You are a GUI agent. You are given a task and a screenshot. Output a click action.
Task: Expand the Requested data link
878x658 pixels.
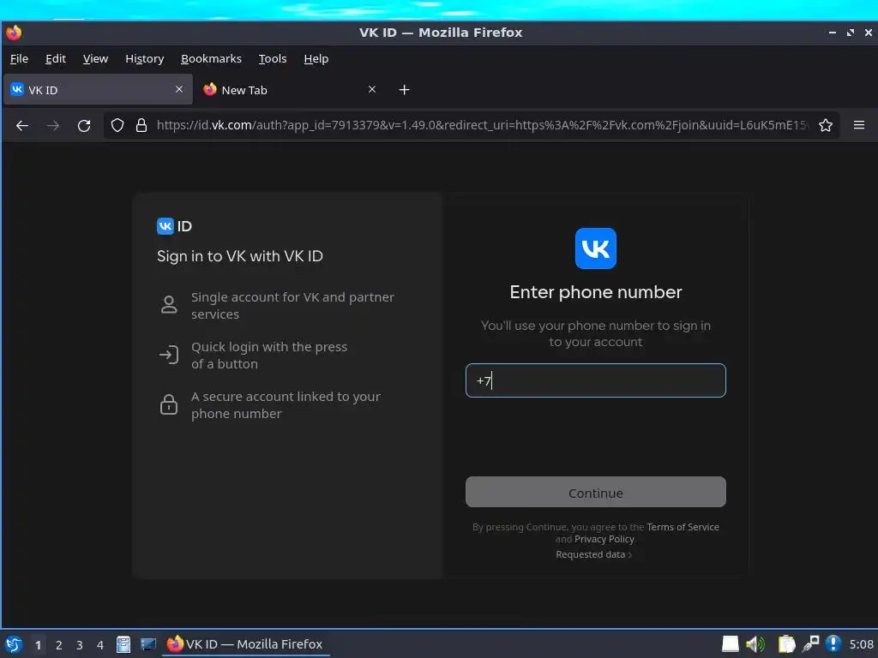point(593,554)
